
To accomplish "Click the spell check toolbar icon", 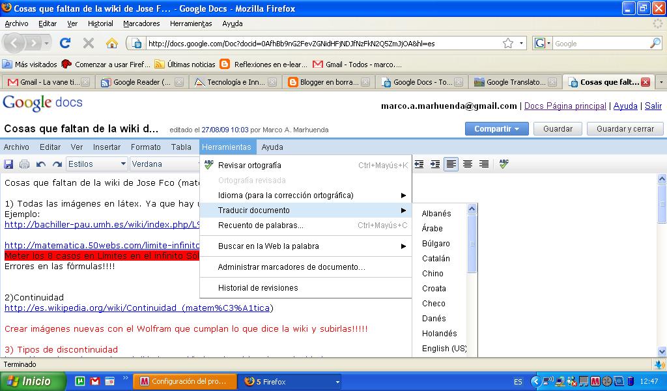I will click(x=504, y=164).
